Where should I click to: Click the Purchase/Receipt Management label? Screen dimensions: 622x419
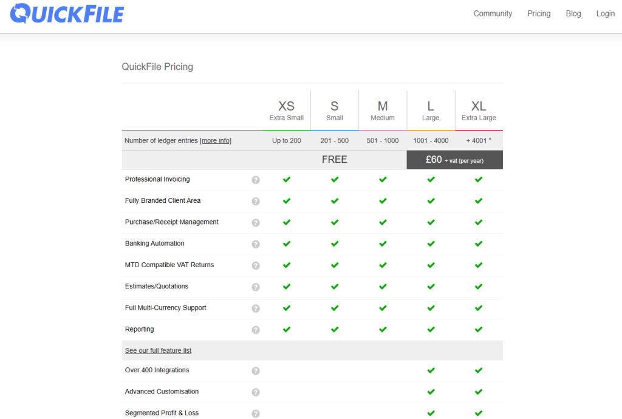pos(171,222)
